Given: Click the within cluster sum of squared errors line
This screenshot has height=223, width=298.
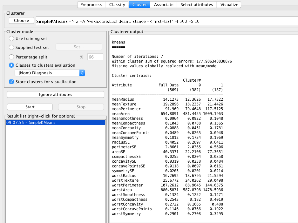Looking at the screenshot, I should coord(172,61).
